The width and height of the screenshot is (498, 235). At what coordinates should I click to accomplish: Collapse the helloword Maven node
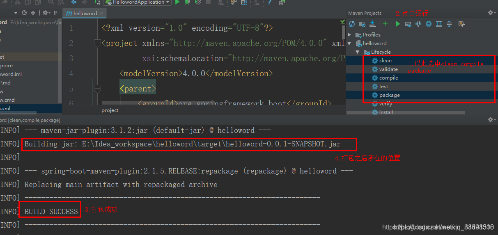349,43
